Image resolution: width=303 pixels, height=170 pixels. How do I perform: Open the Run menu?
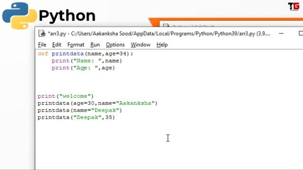click(95, 45)
